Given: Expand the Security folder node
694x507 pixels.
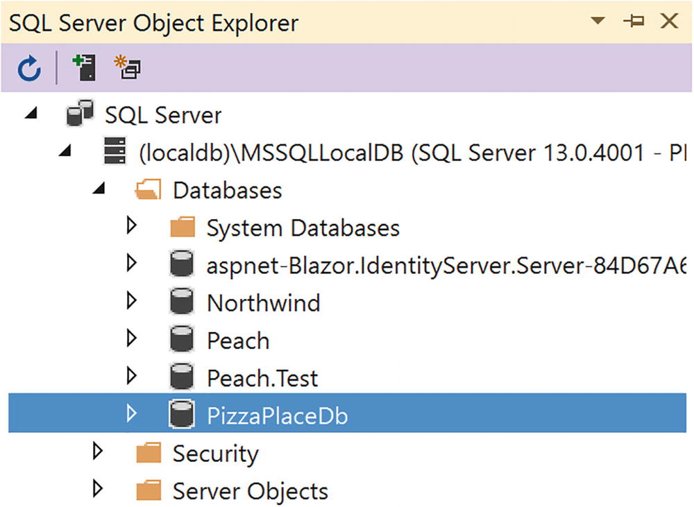Looking at the screenshot, I should [99, 452].
